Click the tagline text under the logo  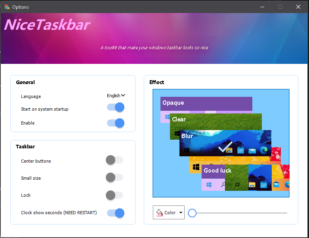[x=154, y=48]
